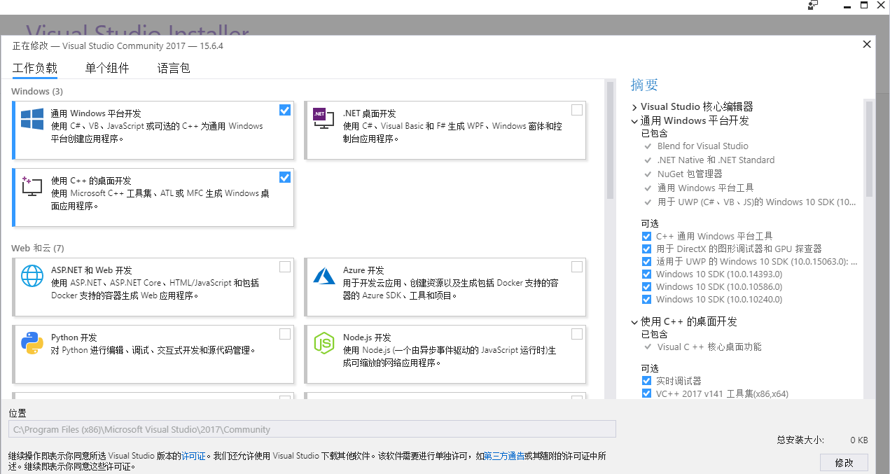This screenshot has height=474, width=890.
Task: Uncheck 通用 Windows 平台开发 workload checkbox
Action: 285,110
